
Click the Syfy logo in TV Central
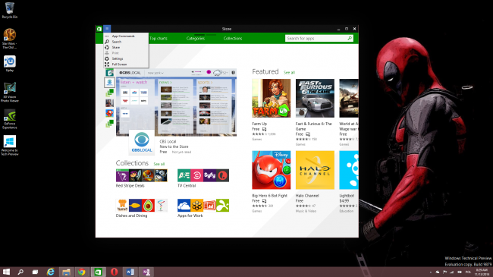pyautogui.click(x=209, y=175)
